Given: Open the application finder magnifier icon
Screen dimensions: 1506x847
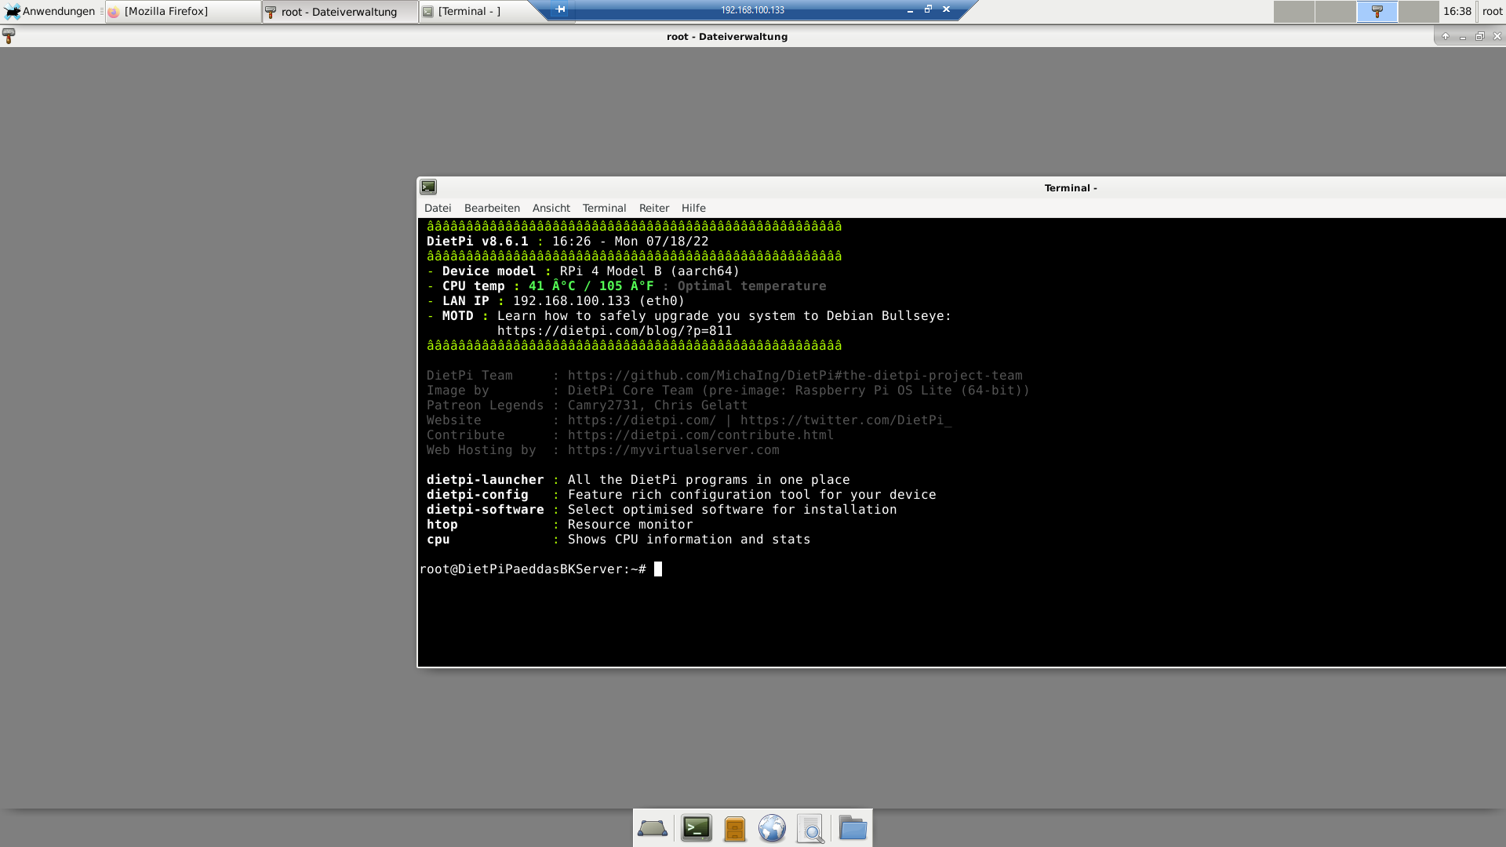Looking at the screenshot, I should 810,828.
